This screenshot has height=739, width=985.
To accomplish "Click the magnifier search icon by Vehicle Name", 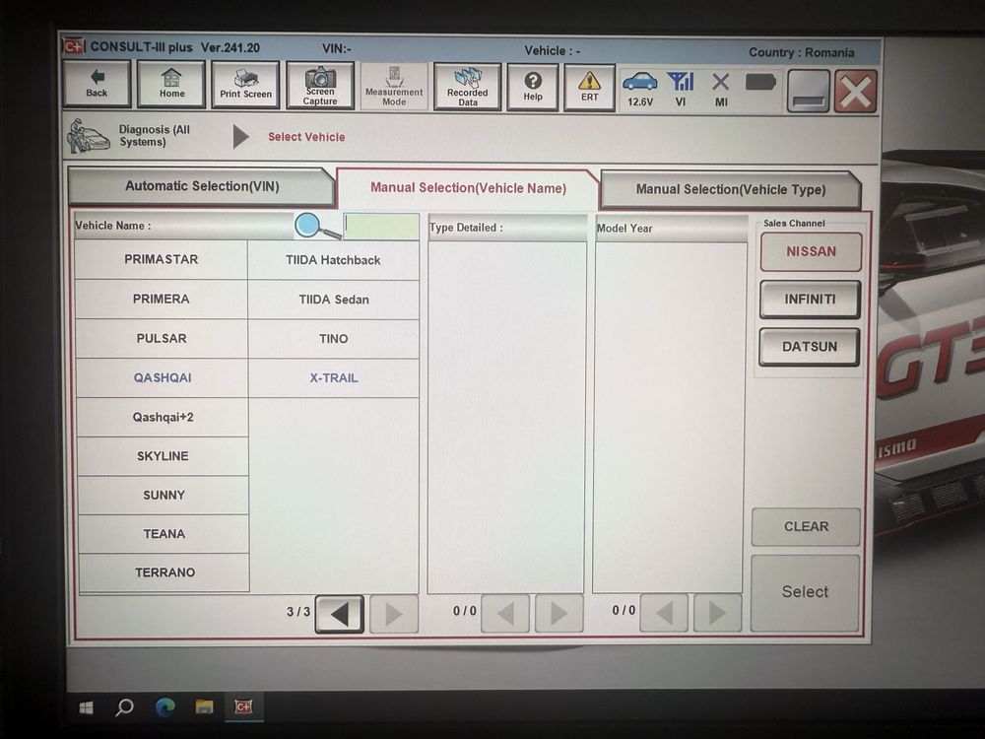I will (x=316, y=227).
